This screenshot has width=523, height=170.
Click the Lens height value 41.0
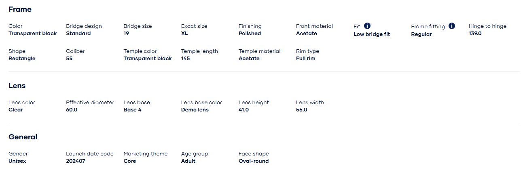tap(244, 110)
